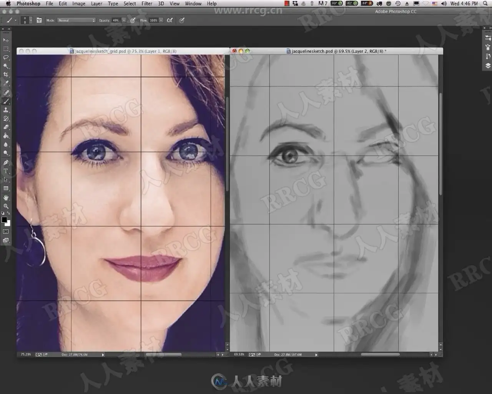Click vertical scrollbar of sketch window

click(x=440, y=144)
